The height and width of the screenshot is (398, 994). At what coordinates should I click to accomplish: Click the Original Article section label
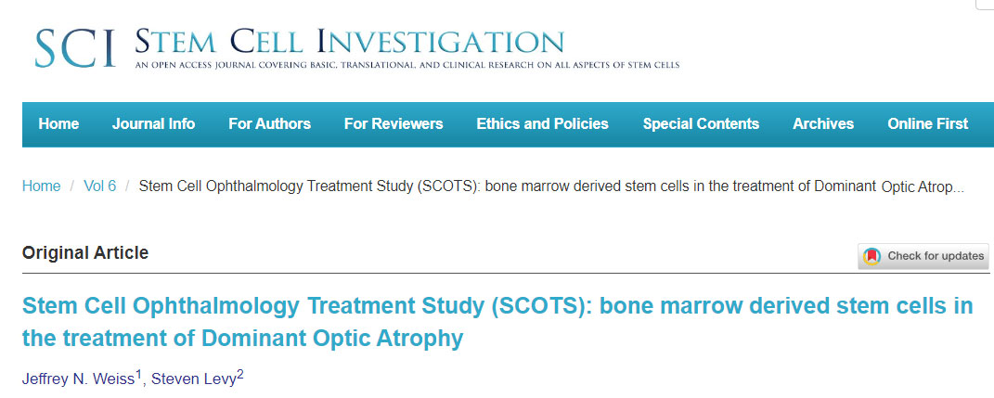coord(85,252)
